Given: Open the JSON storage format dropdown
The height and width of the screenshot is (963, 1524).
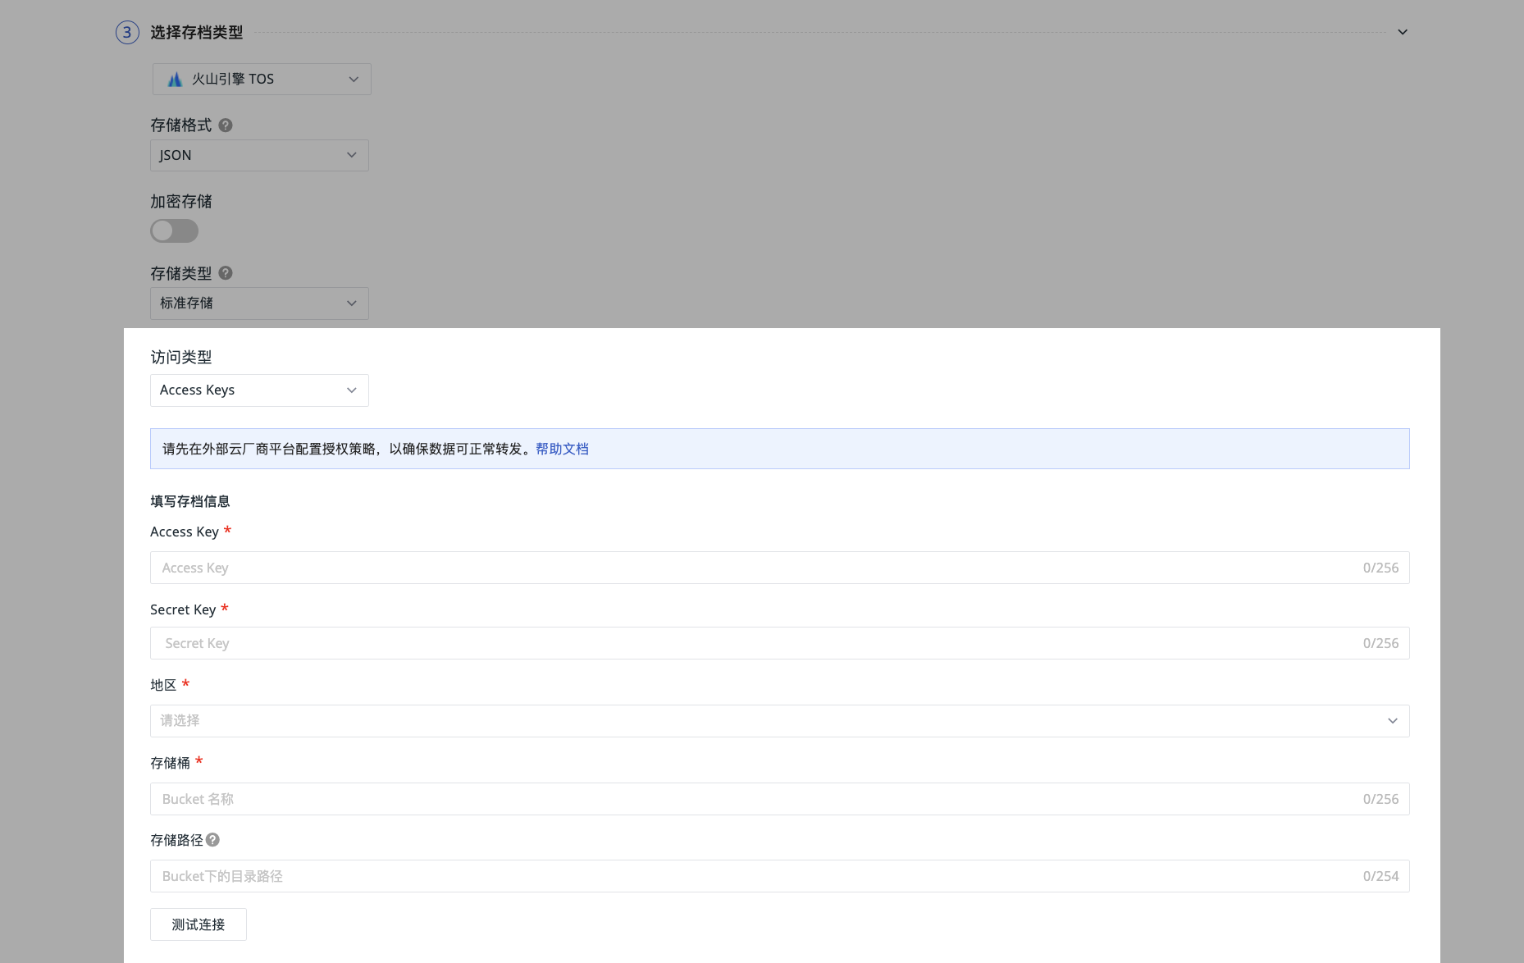Looking at the screenshot, I should pyautogui.click(x=259, y=155).
